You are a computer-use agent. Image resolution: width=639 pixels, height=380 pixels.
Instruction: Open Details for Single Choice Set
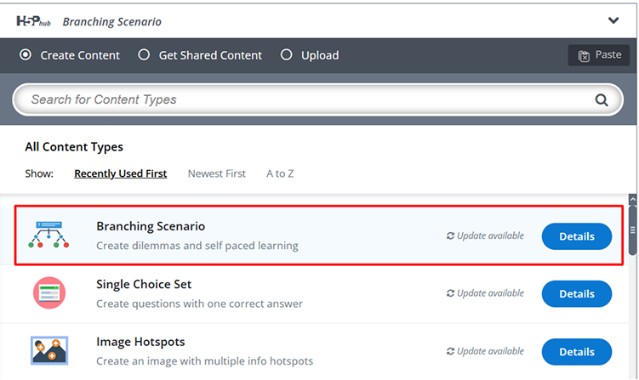click(577, 293)
